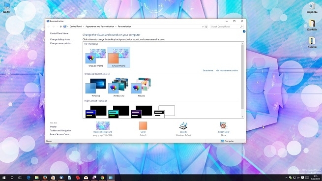Open Help with the blue question icon
The image size is (322, 181).
244,31
